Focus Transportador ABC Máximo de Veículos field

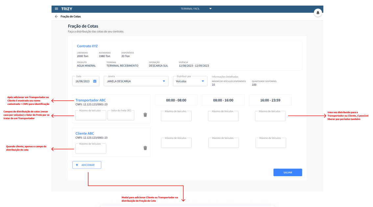tap(91, 115)
